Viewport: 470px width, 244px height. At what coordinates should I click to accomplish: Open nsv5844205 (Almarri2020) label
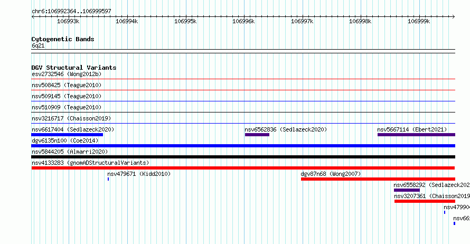tap(70, 152)
